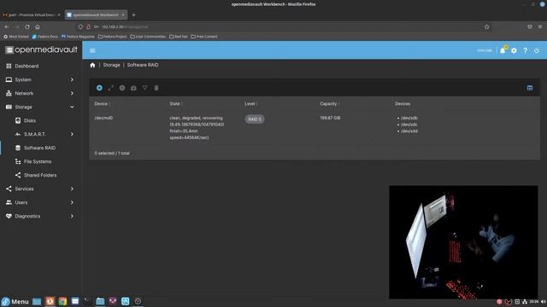Viewport: 547px width, 307px height.
Task: Collapse the Storage menu chevron
Action: point(72,107)
